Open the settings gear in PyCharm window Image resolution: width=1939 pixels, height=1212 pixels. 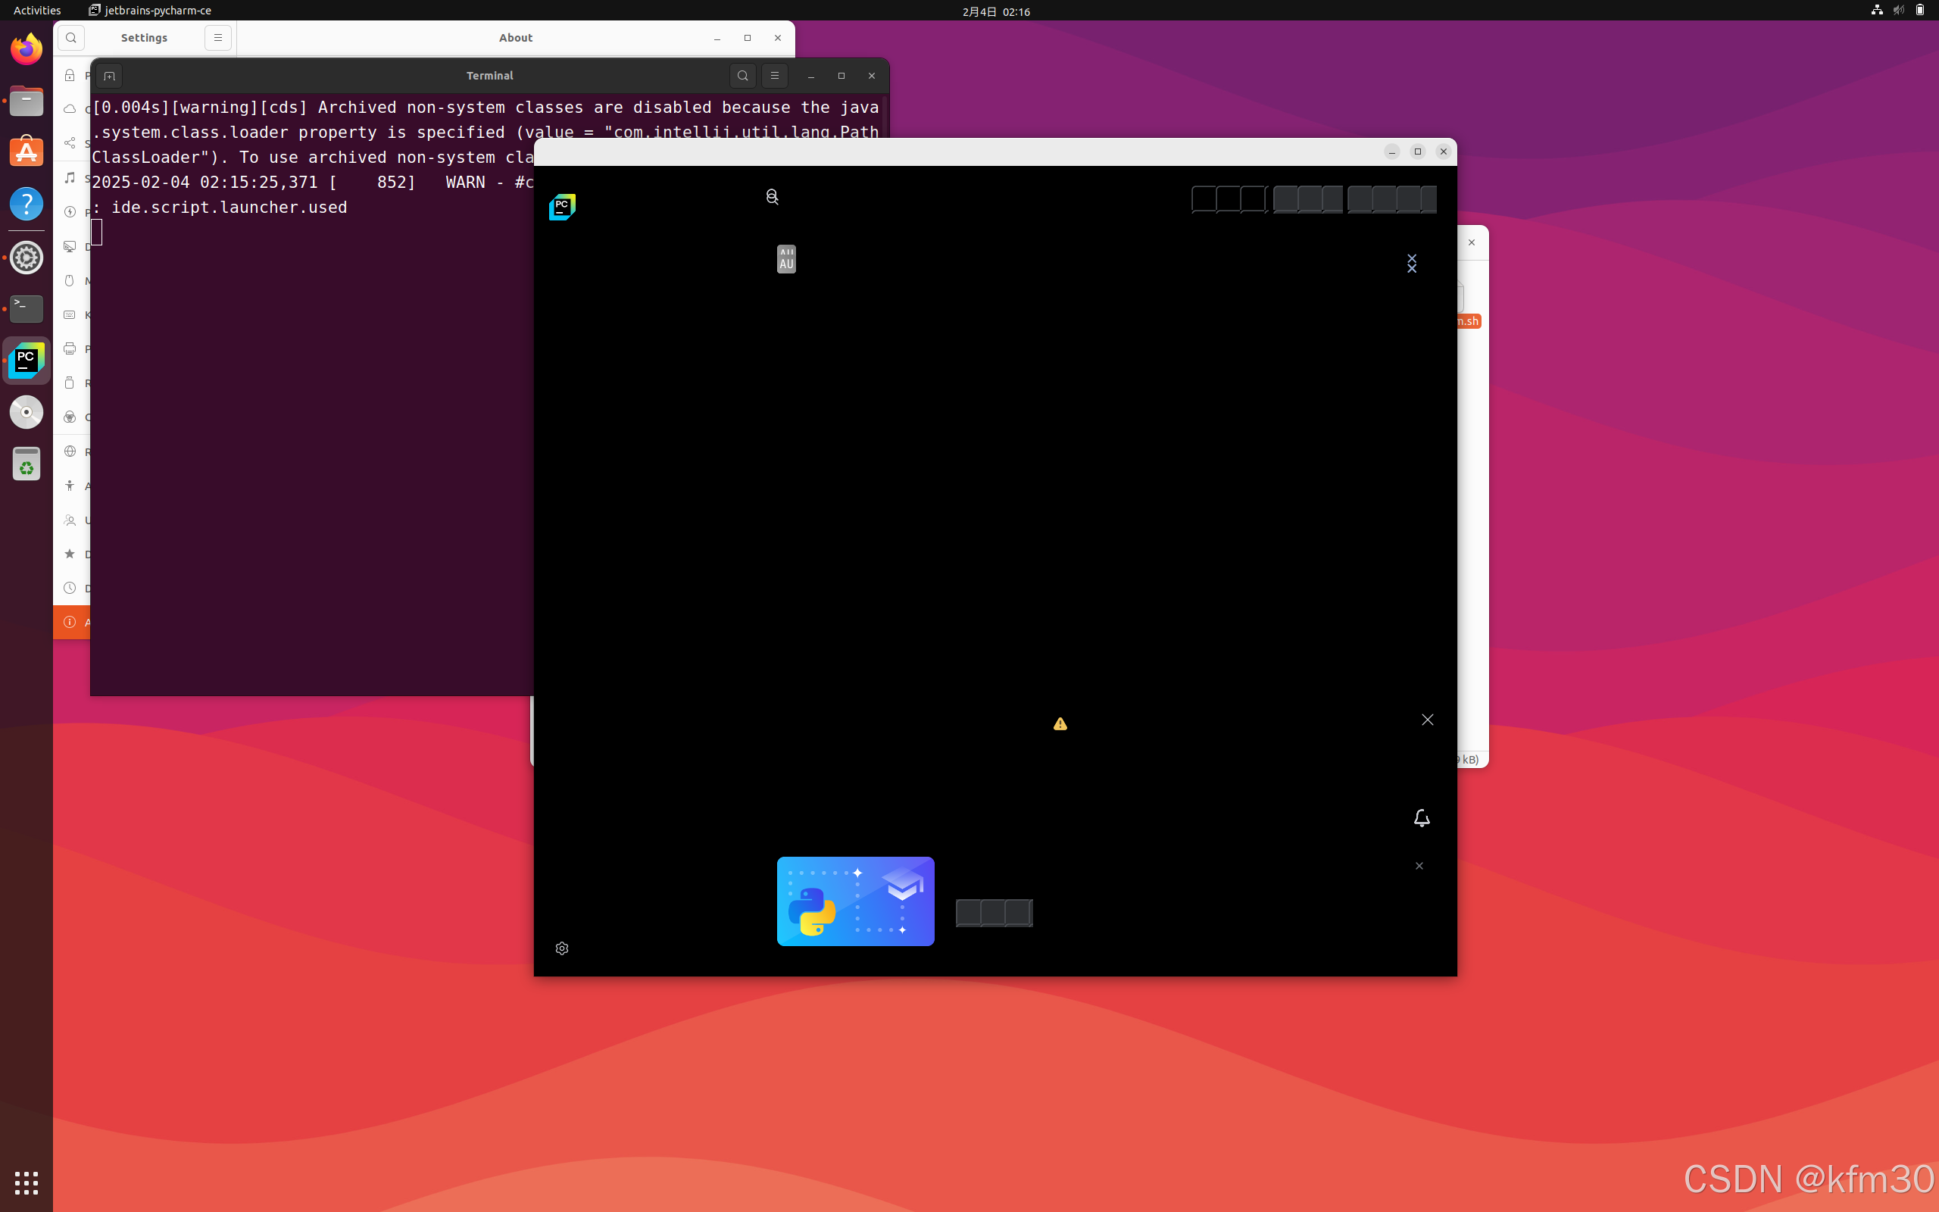pyautogui.click(x=562, y=948)
